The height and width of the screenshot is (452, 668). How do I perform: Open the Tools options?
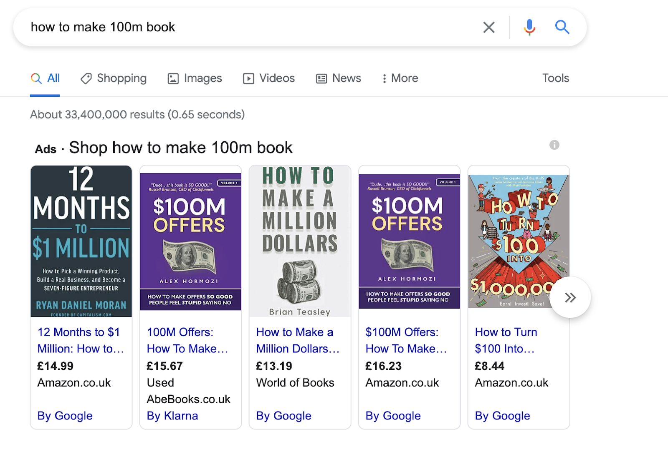pyautogui.click(x=555, y=78)
